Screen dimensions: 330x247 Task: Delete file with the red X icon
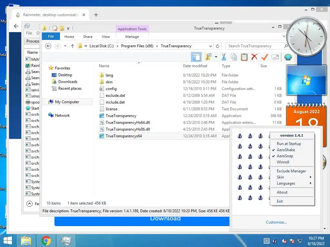coord(254,57)
